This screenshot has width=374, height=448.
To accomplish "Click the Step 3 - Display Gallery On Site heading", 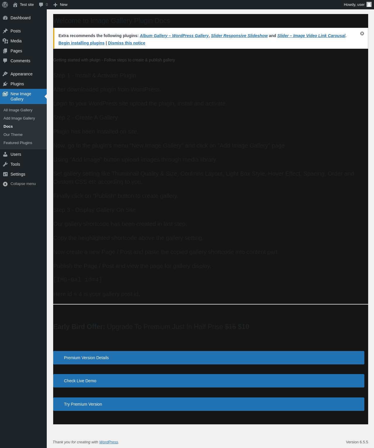I will (94, 210).
